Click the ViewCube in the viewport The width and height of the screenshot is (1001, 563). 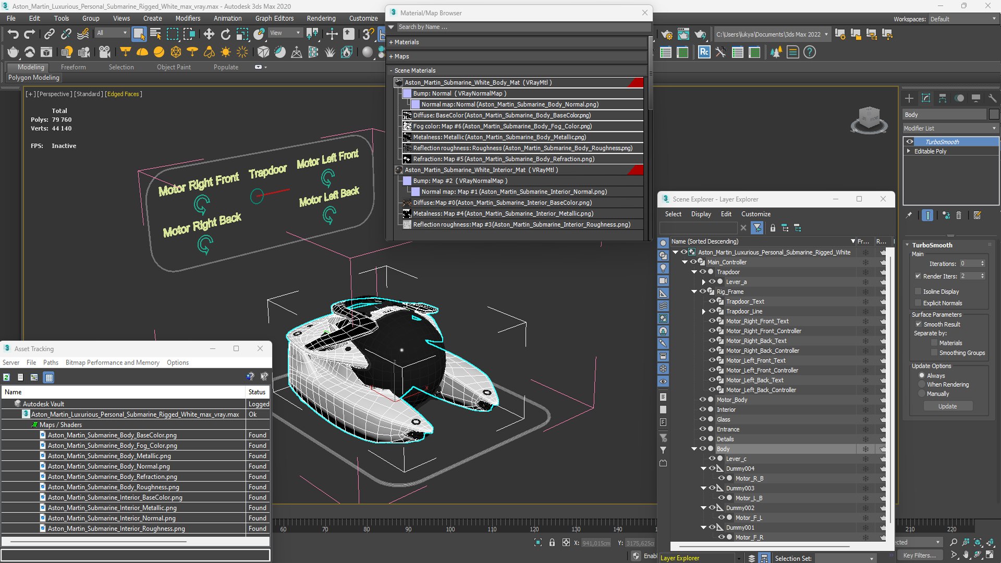(869, 120)
